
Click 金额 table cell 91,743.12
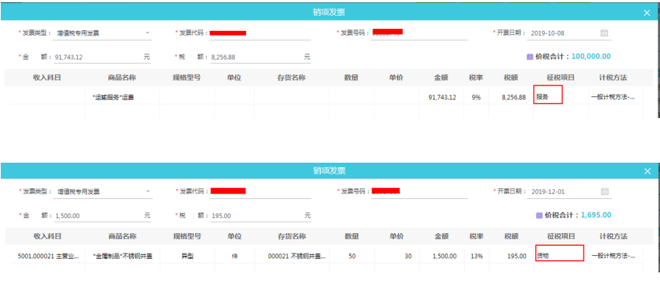[441, 97]
